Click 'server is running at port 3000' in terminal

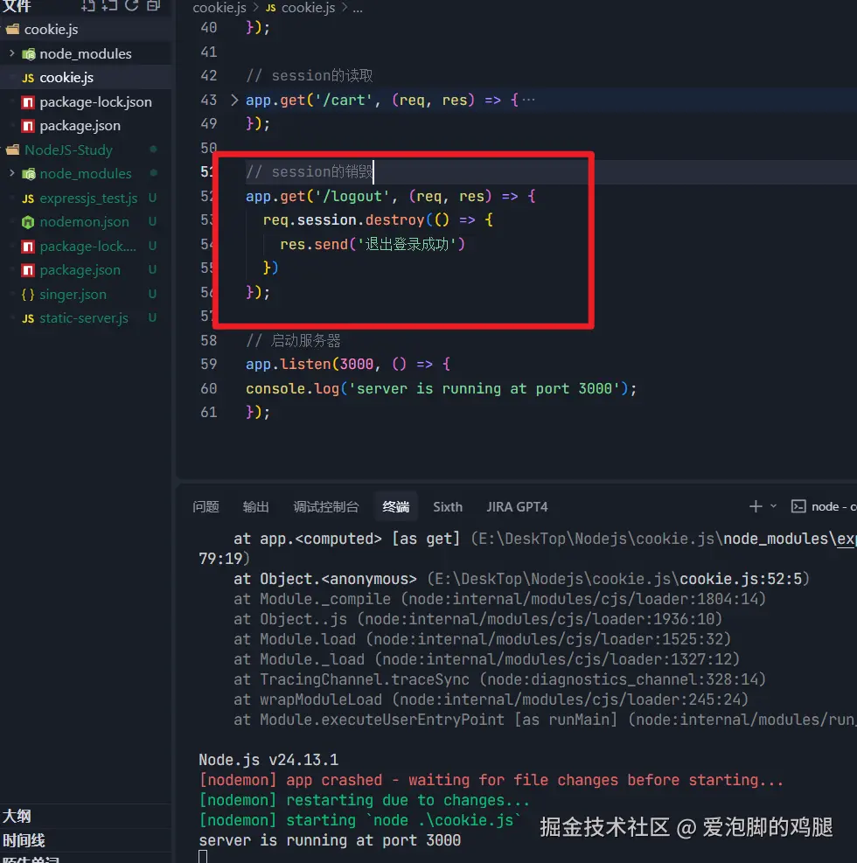pos(330,840)
